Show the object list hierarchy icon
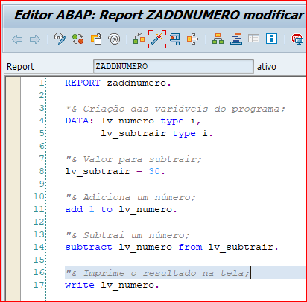This screenshot has height=302, width=307. pyautogui.click(x=218, y=39)
